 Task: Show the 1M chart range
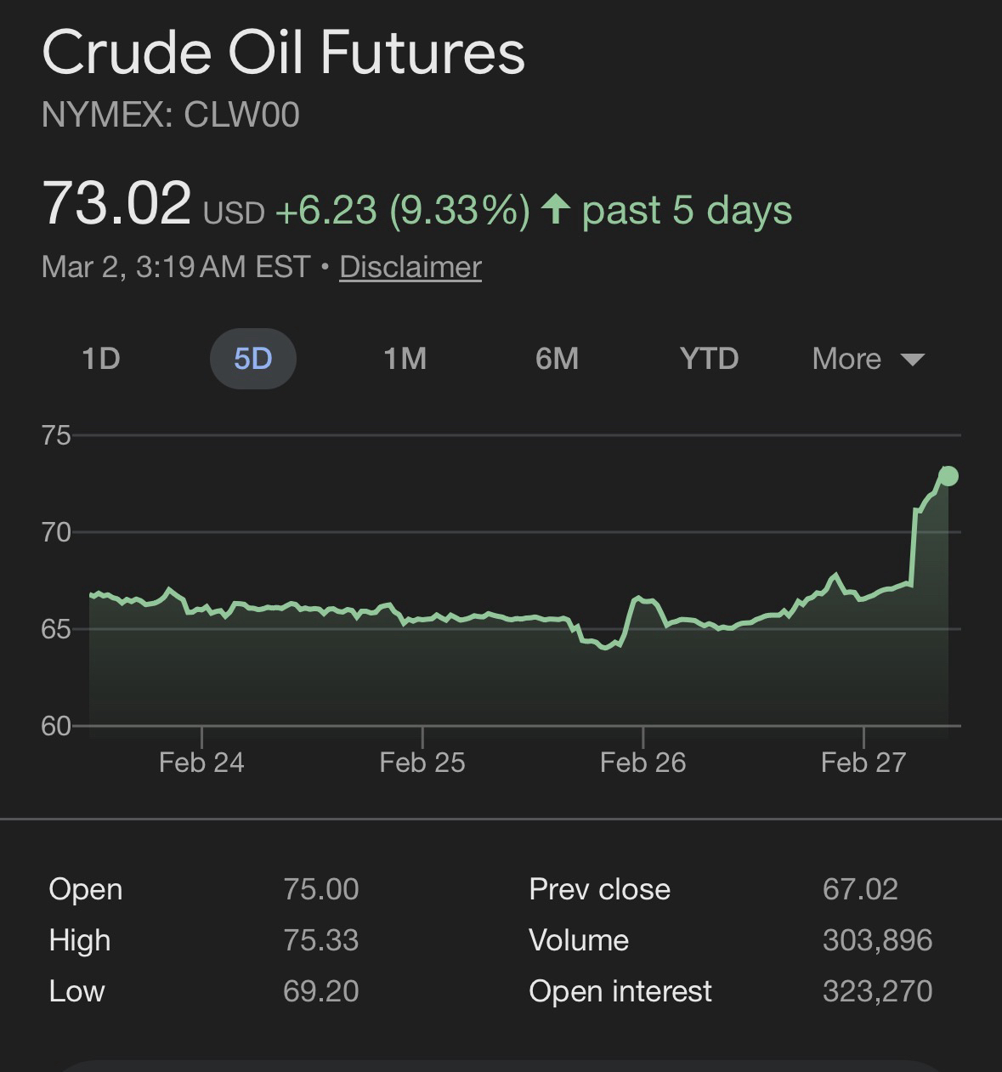click(405, 359)
